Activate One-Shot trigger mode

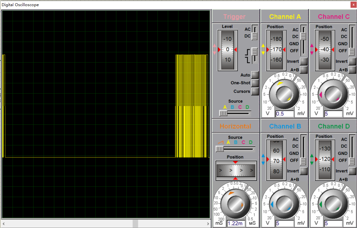pos(255,83)
